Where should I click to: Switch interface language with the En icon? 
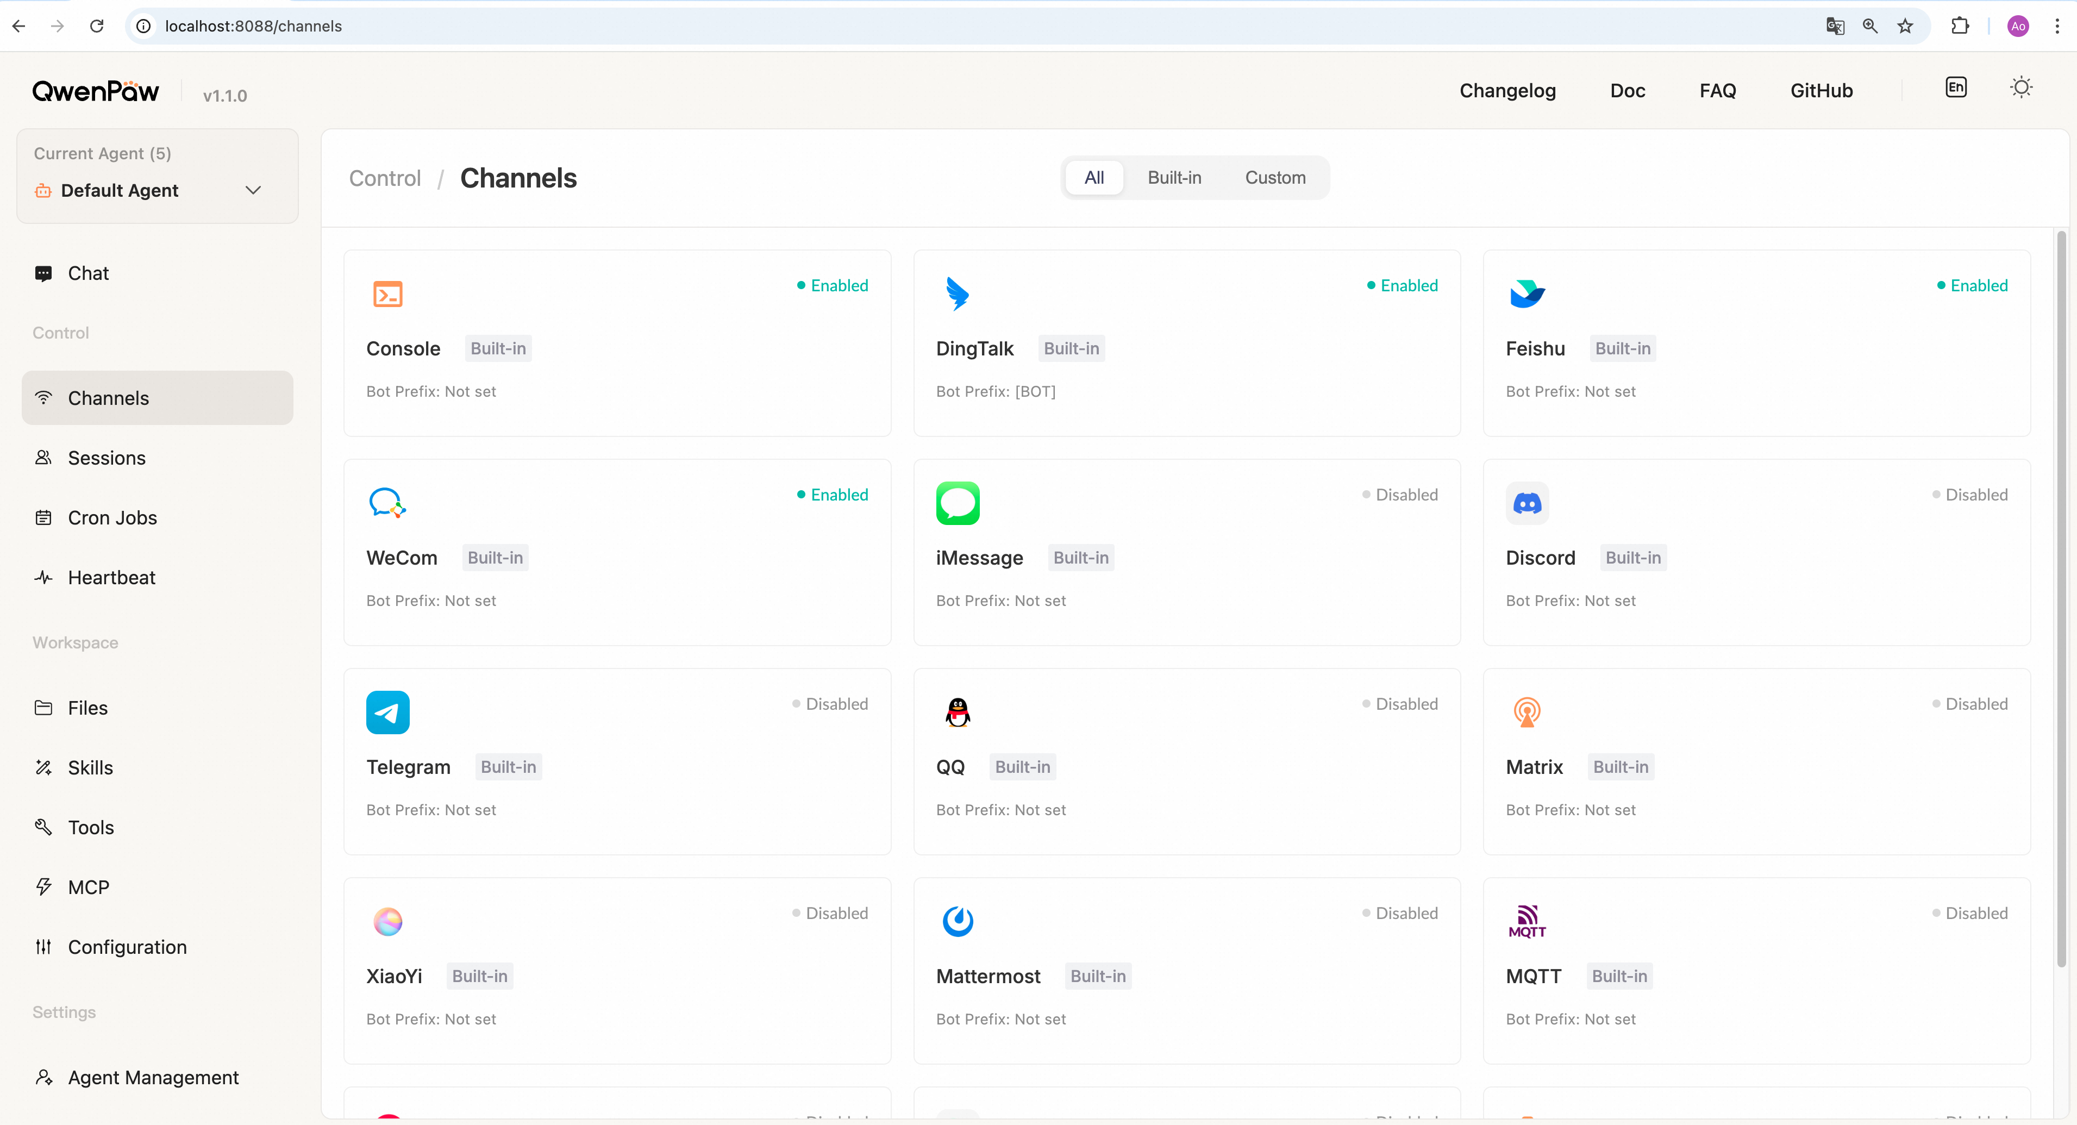tap(1956, 88)
